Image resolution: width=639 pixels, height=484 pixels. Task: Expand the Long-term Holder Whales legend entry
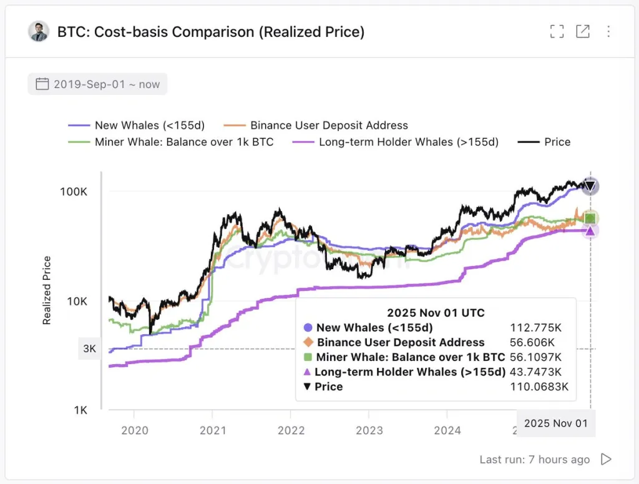pos(409,142)
